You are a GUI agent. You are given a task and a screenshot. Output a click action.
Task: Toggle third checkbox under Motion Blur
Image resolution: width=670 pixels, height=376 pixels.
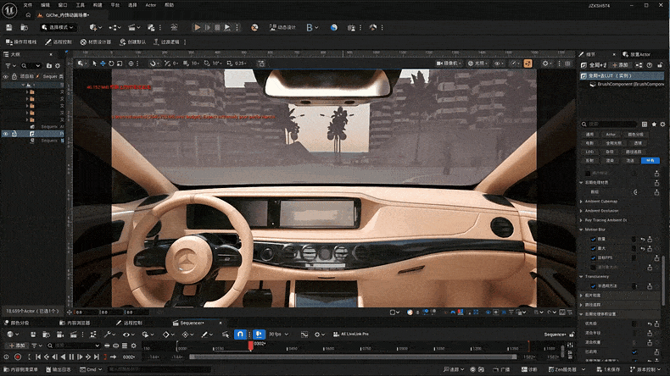pyautogui.click(x=593, y=257)
